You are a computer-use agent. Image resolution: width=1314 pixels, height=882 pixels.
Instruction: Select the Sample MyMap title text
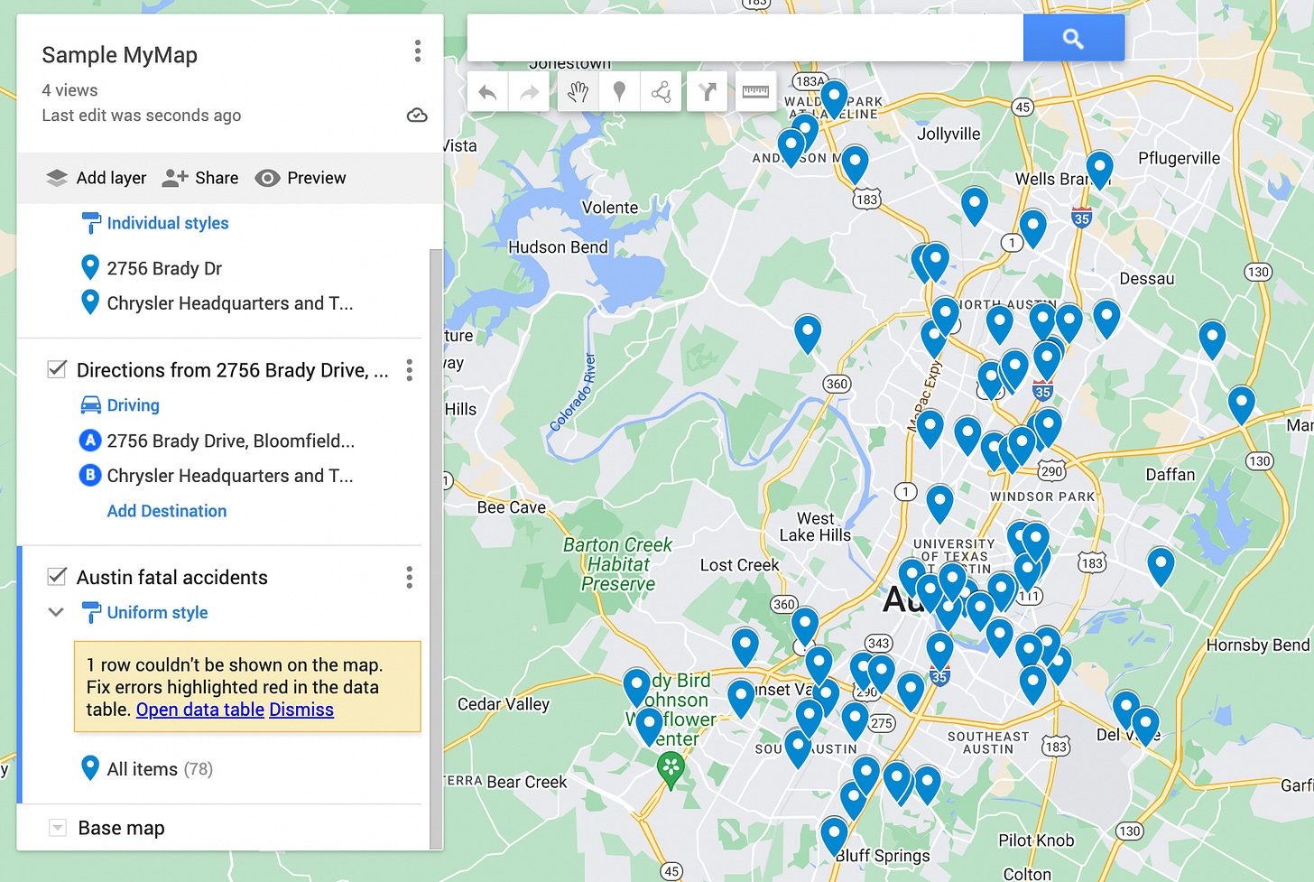pyautogui.click(x=120, y=55)
